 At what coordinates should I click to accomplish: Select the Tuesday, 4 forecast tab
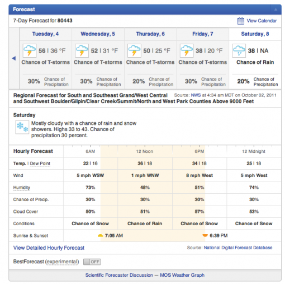(x=45, y=34)
